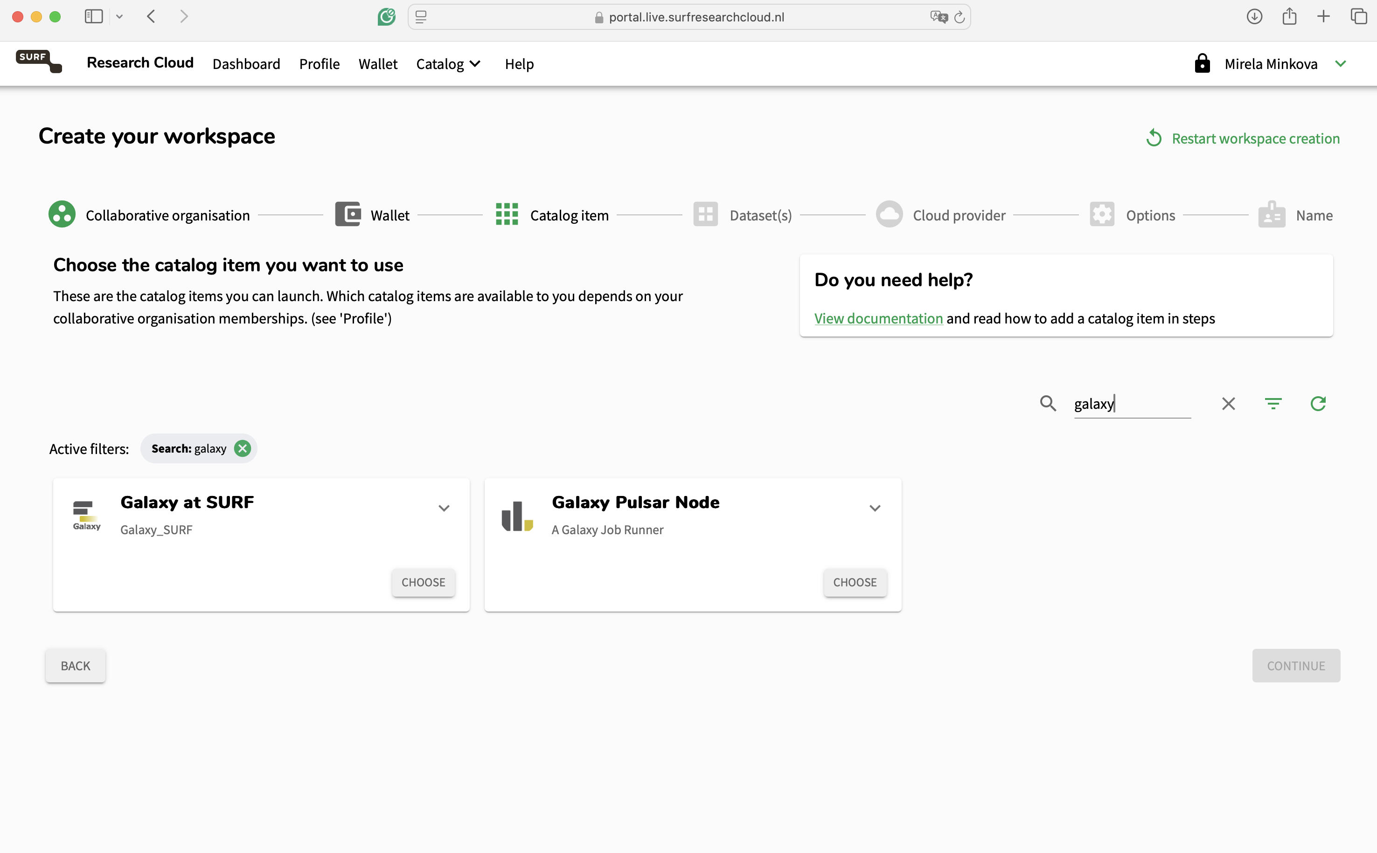The image size is (1377, 853).
Task: Toggle the Safari sidebar button
Action: click(94, 16)
